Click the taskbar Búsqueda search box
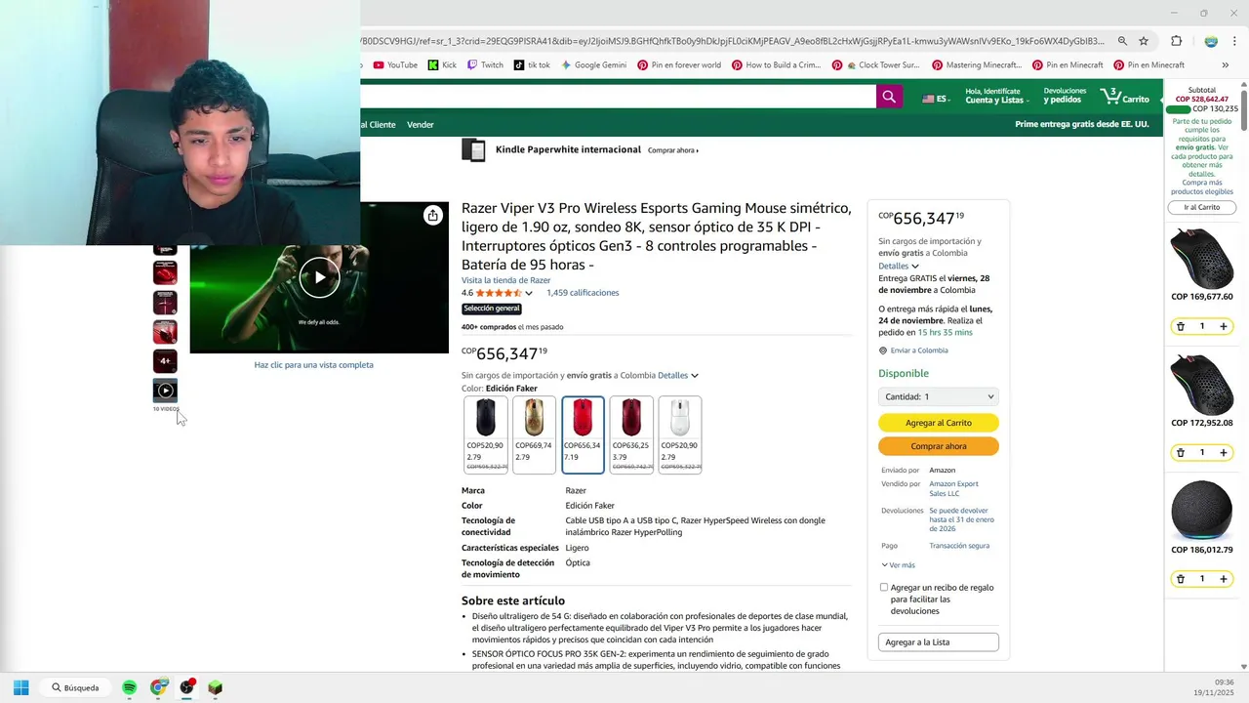Screen dimensions: 1249x703 coord(75,687)
